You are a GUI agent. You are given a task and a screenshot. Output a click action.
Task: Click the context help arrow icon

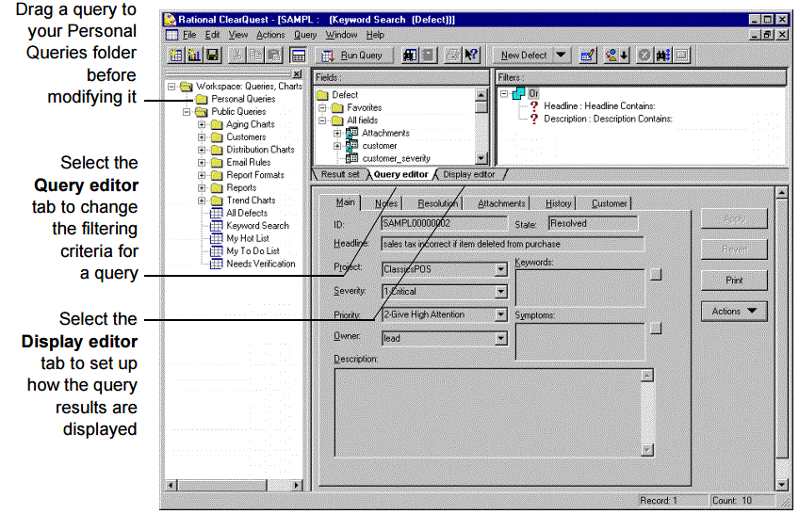point(472,56)
